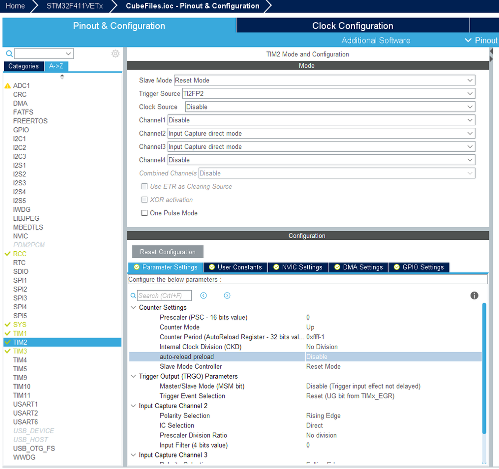Screen dimensions: 499x469
Task: Open the Channel4 dropdown
Action: (321, 160)
